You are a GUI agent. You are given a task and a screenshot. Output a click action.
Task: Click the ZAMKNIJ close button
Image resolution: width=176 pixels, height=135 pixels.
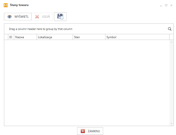90,131
